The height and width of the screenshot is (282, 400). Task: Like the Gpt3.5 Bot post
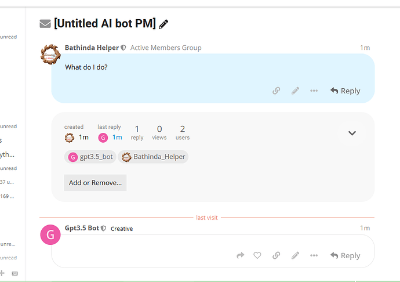pos(257,255)
